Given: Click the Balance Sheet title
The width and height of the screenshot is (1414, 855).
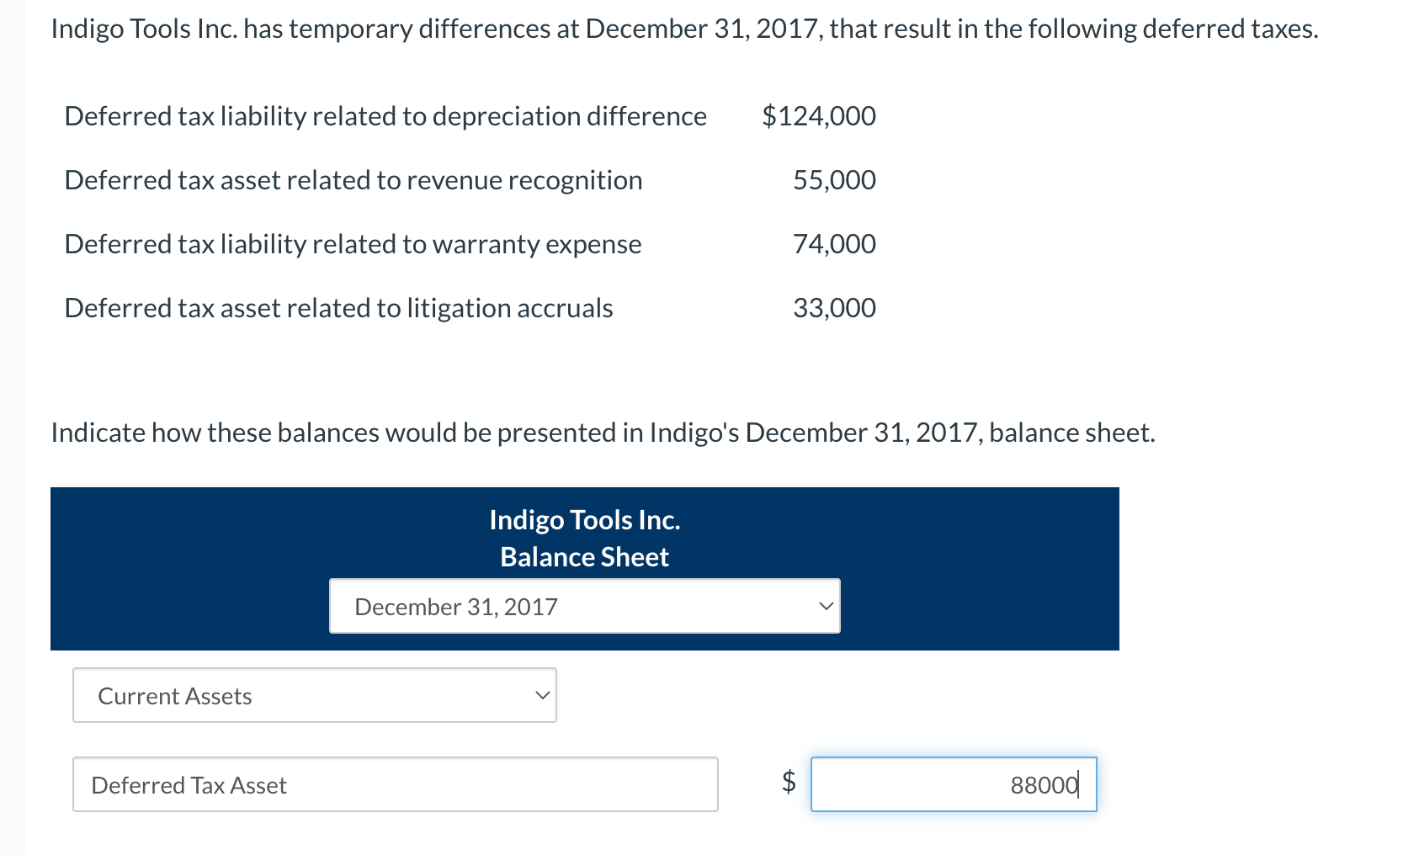Looking at the screenshot, I should (x=584, y=556).
